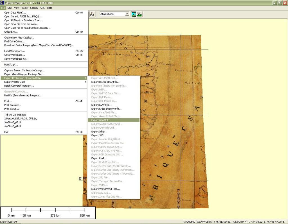Screen dimensions: 288x224
Task: Select Export ECW File
Action: (x=114, y=105)
